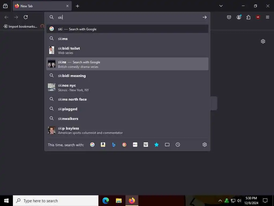Screen dimensions: 274x206
Task: Open the application hamburger menu
Action: click(267, 17)
